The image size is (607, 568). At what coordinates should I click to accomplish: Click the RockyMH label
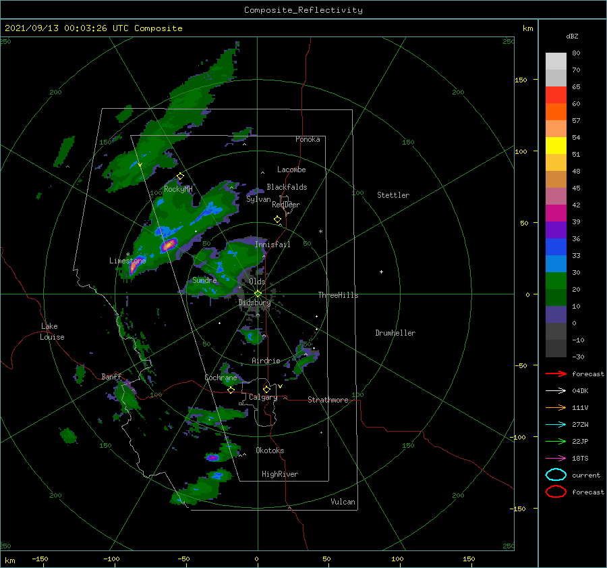(x=178, y=189)
